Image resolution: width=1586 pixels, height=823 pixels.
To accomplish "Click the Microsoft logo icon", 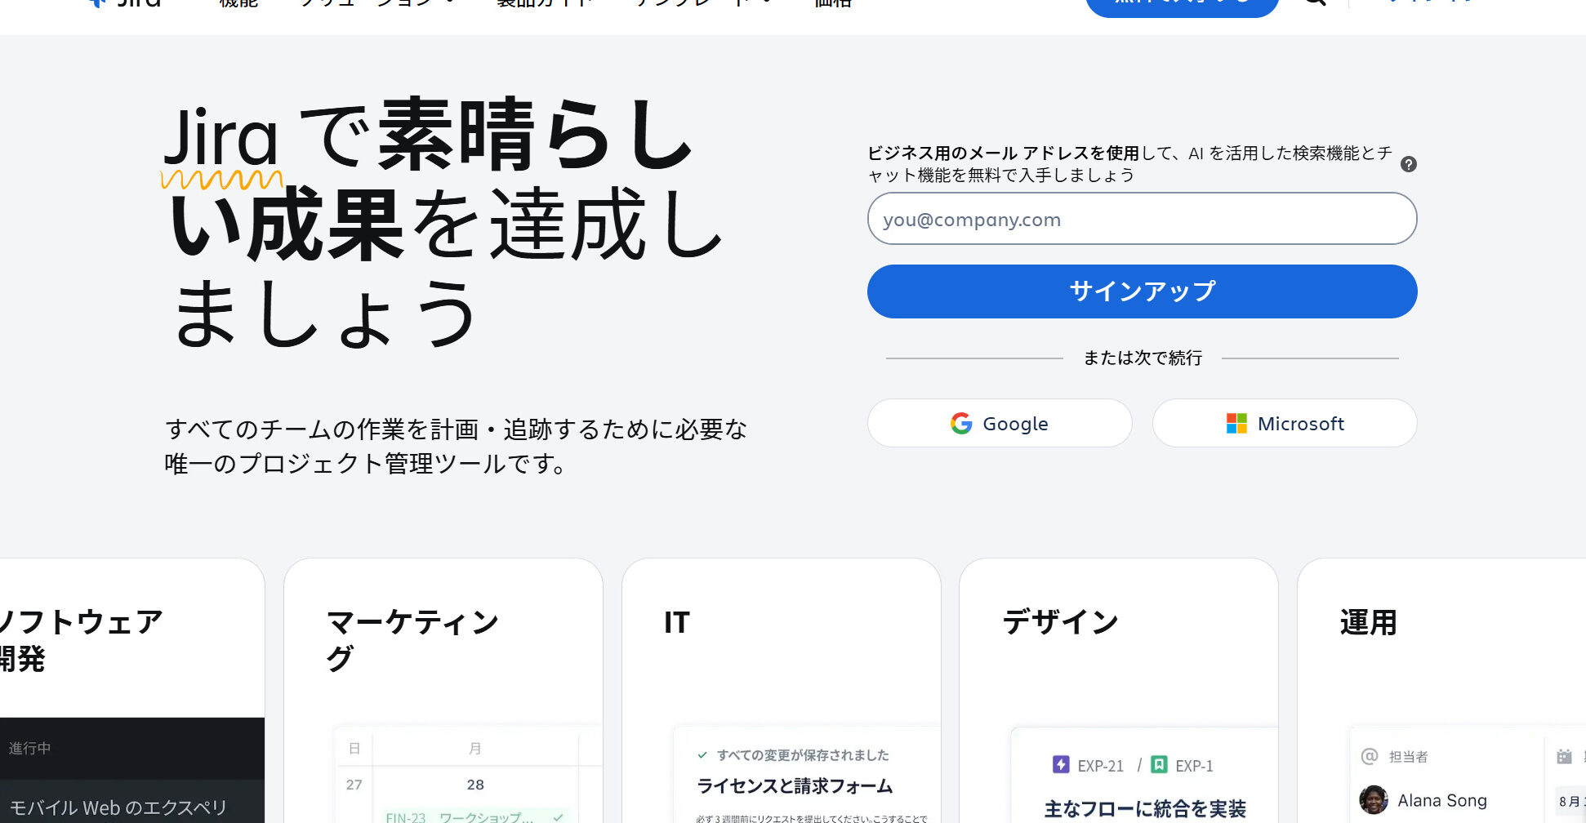I will tap(1236, 423).
